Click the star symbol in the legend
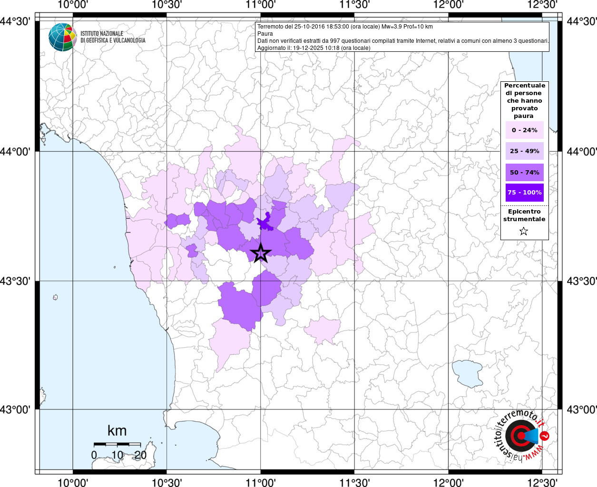This screenshot has width=597, height=487. pyautogui.click(x=524, y=232)
